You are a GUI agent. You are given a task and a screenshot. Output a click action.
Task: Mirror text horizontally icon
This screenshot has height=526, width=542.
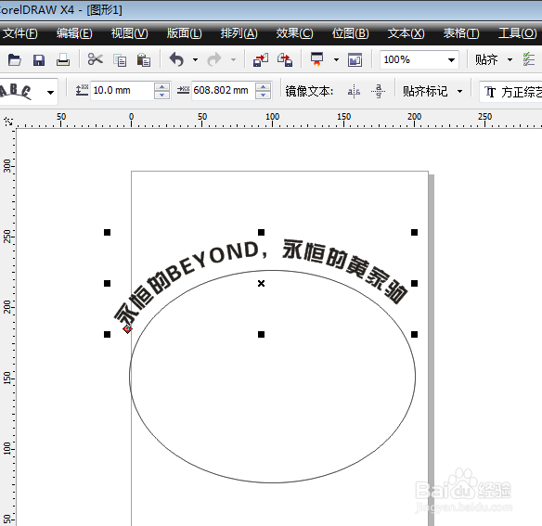(354, 92)
